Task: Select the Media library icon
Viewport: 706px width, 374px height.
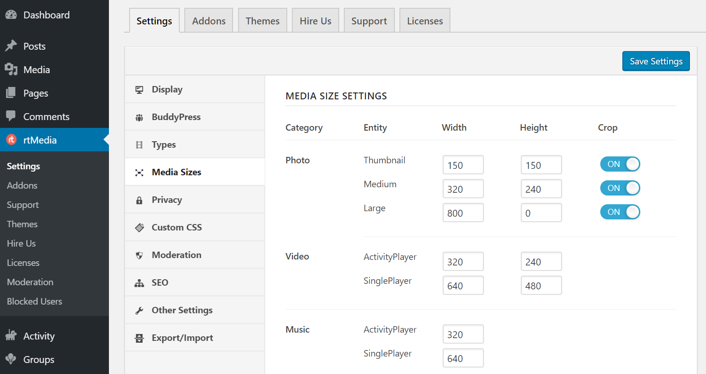Action: pyautogui.click(x=11, y=69)
